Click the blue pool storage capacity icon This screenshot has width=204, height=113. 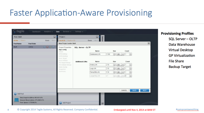tap(17, 100)
